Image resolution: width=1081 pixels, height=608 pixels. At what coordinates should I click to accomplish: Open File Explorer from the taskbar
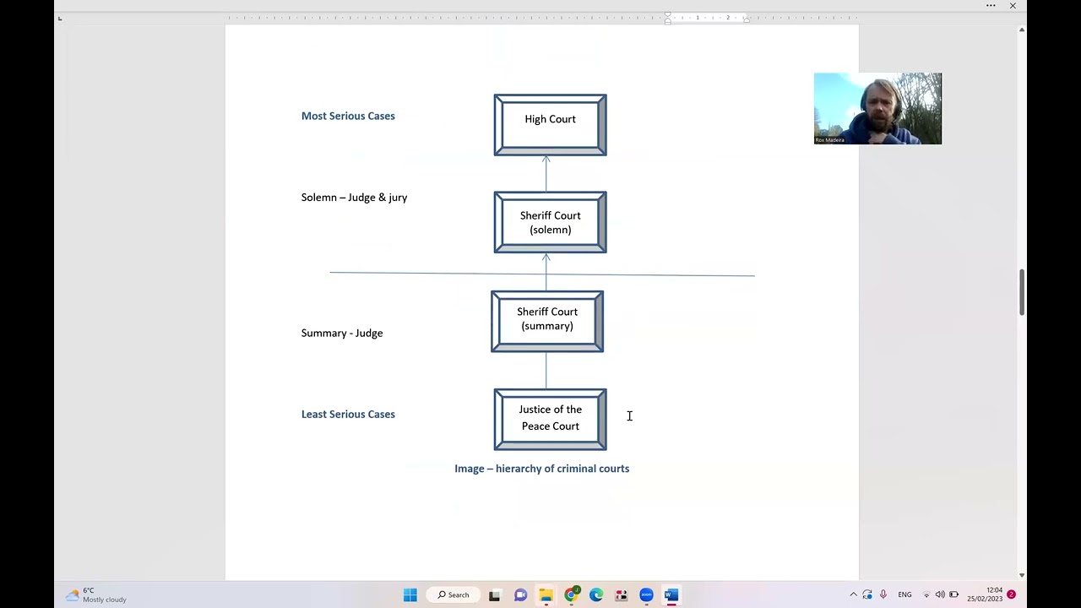coord(546,594)
